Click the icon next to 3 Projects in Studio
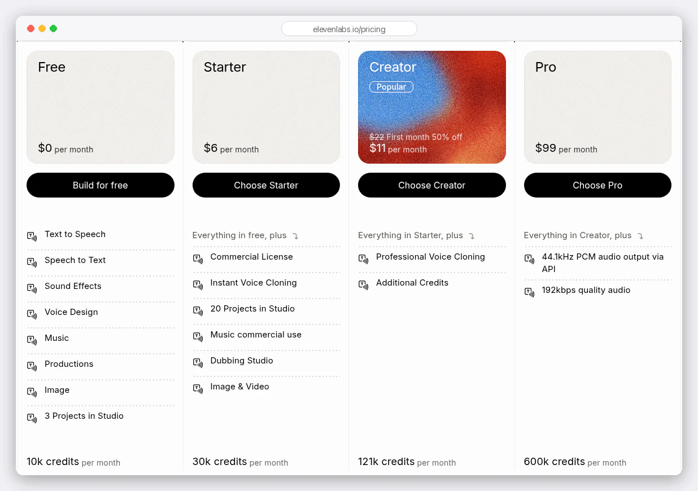 tap(32, 418)
